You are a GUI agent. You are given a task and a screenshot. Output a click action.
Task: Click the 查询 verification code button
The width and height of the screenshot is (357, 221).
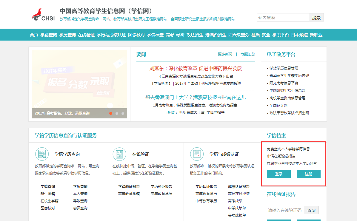[311, 210]
